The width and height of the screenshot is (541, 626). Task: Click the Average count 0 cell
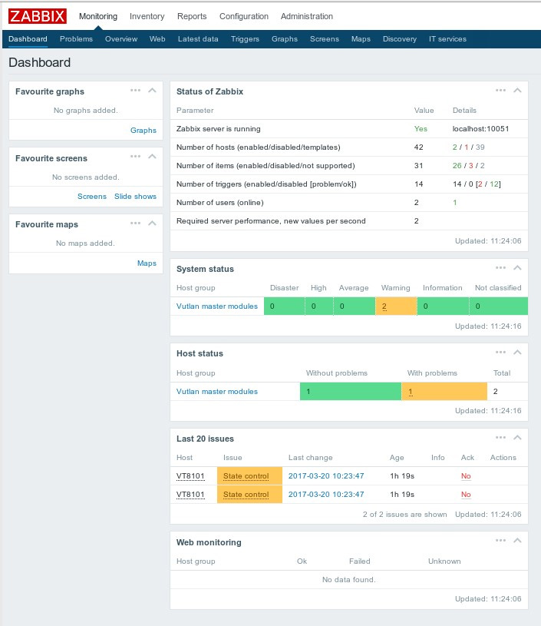tap(355, 306)
